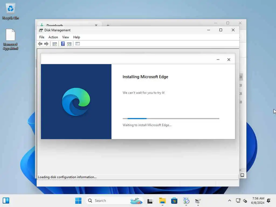Click the Disk Management title bar icon
The width and height of the screenshot is (276, 207).
[x=41, y=30]
